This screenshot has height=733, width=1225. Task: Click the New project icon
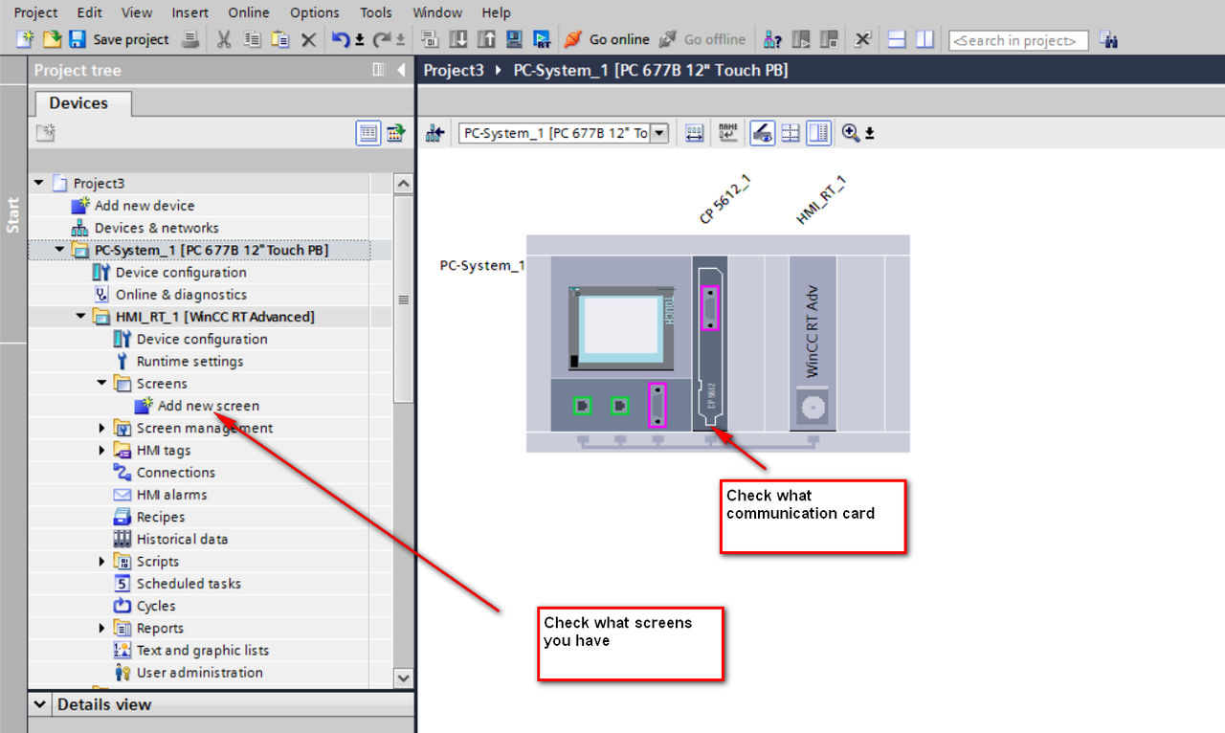(25, 39)
